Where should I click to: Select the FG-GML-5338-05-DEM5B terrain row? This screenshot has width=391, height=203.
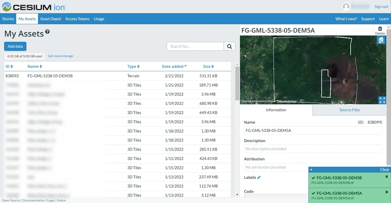point(50,76)
